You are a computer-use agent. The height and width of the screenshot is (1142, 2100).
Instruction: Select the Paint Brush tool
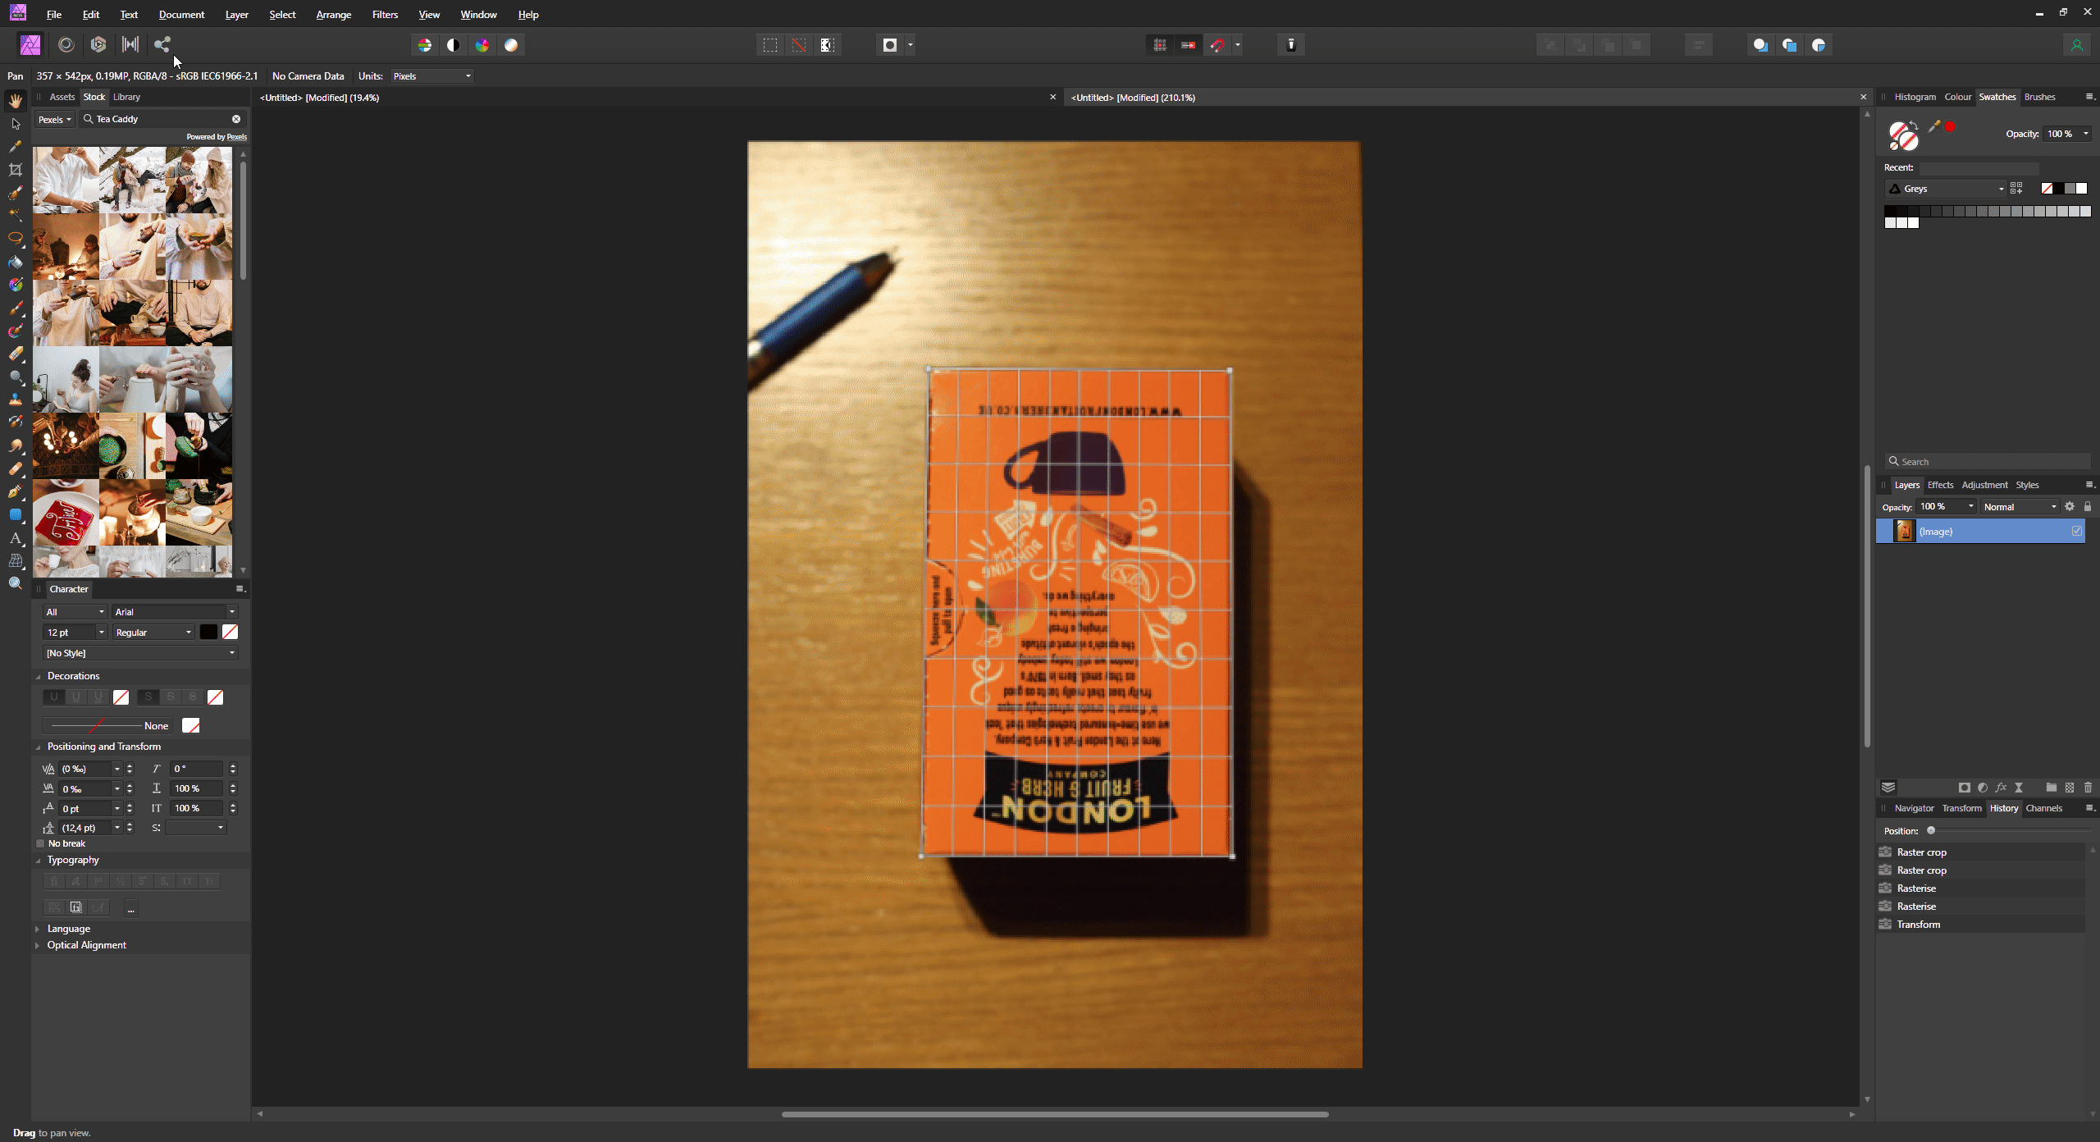[x=16, y=308]
